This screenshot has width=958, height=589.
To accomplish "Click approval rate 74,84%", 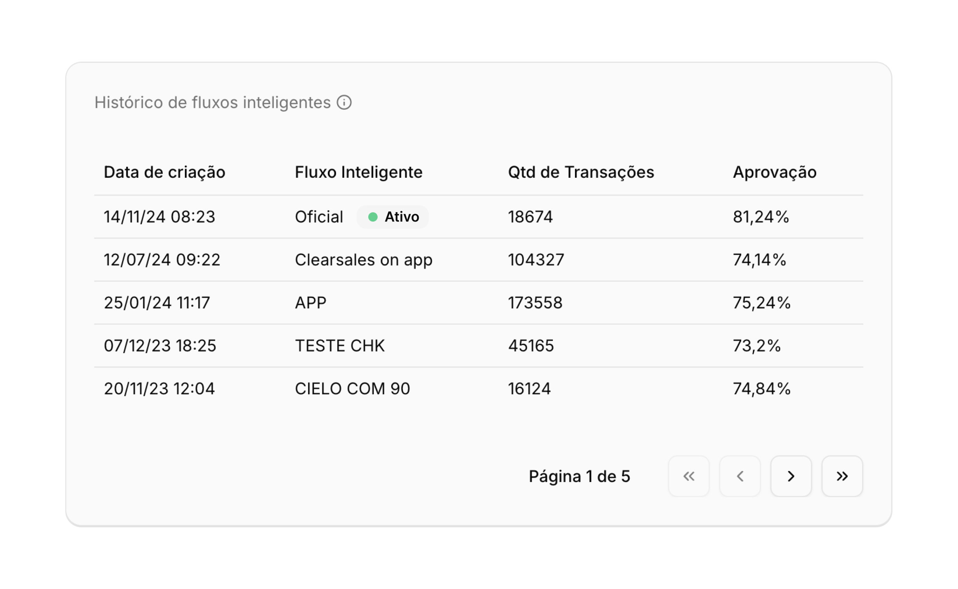I will 761,388.
